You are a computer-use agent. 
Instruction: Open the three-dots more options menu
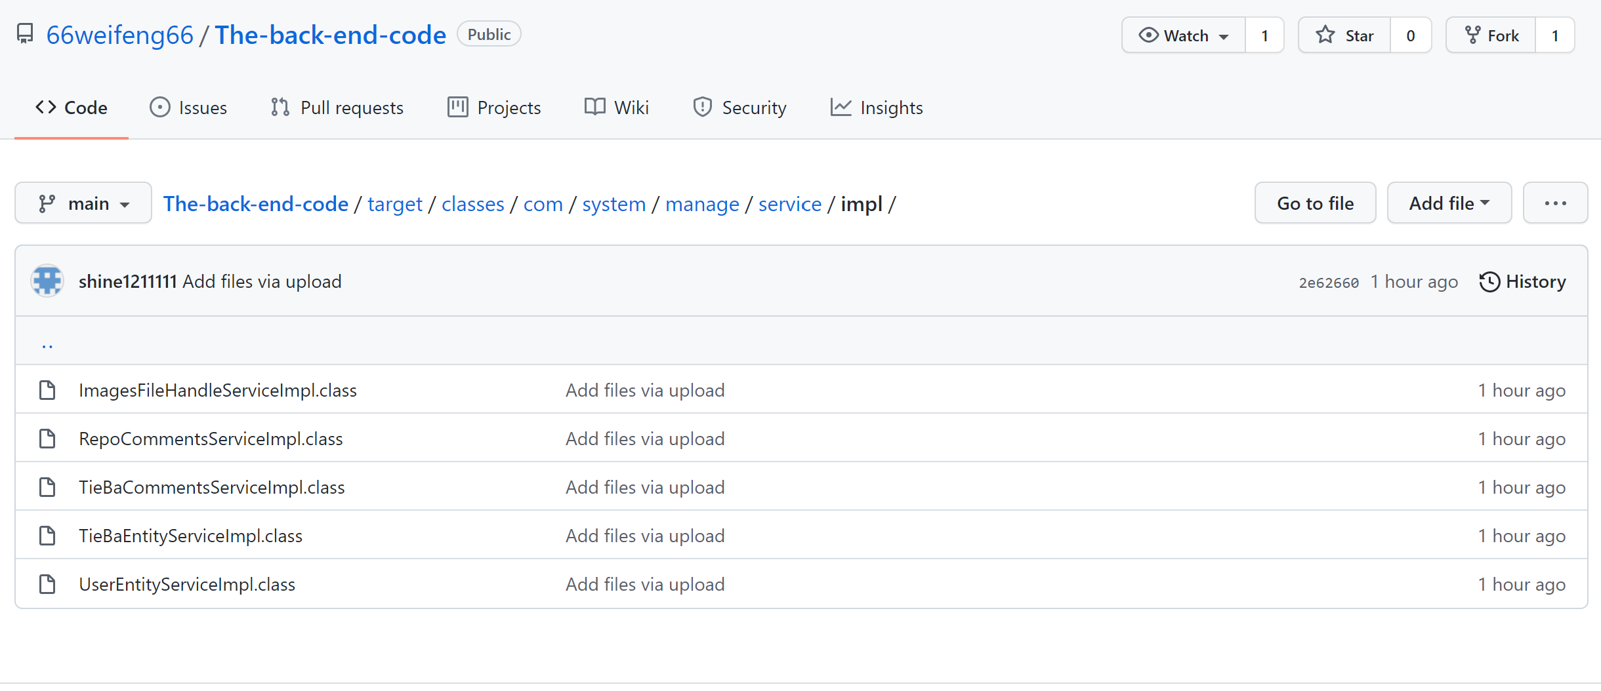(x=1554, y=203)
